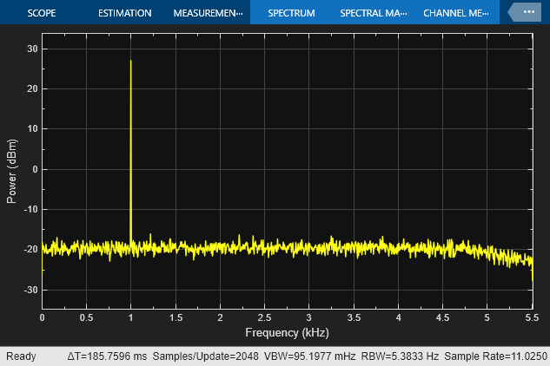Click the 30 tick on power axis
Viewport: 550px width, 366px height.
coord(30,49)
